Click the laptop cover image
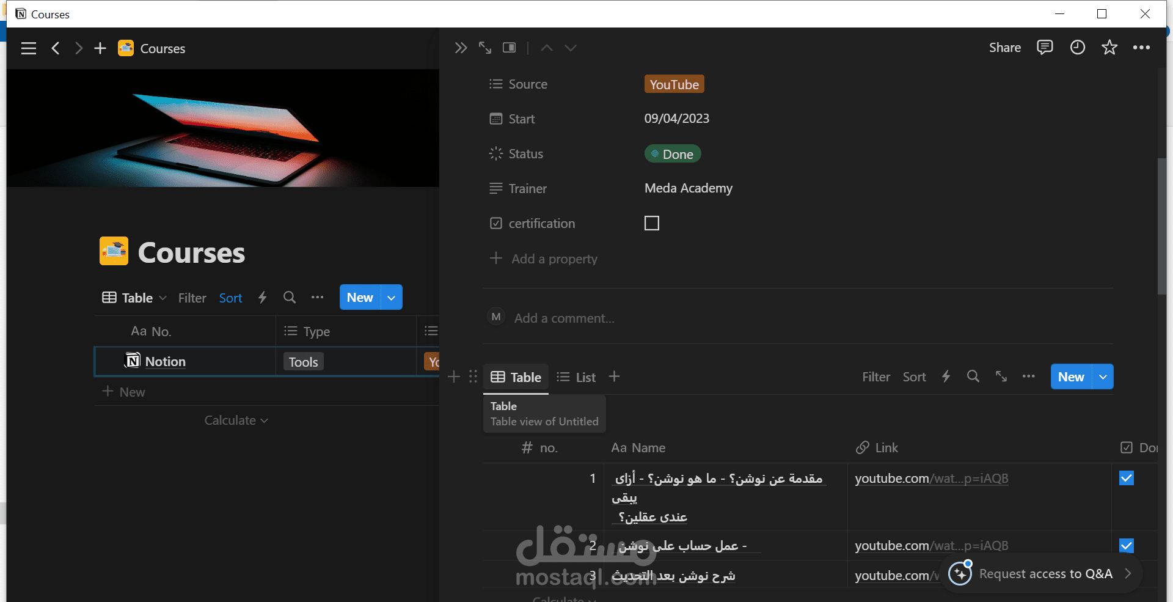This screenshot has width=1173, height=602. (x=223, y=128)
